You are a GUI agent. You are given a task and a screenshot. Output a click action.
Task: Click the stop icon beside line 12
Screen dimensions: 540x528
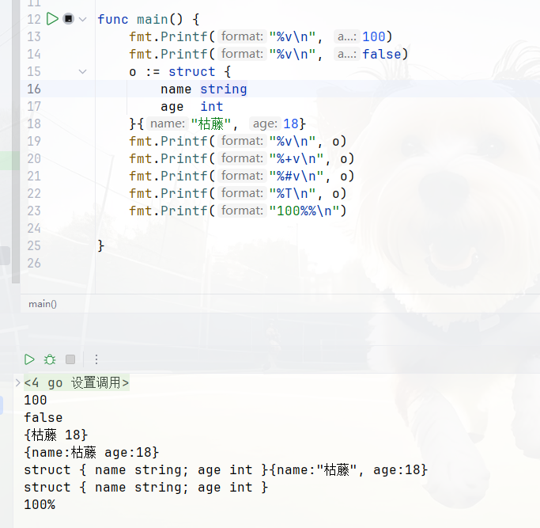pyautogui.click(x=69, y=19)
